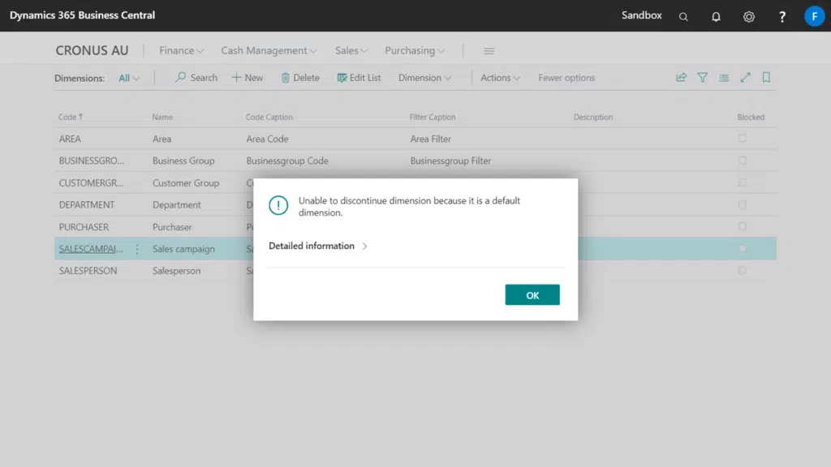Open the Finance dropdown menu

pyautogui.click(x=181, y=50)
